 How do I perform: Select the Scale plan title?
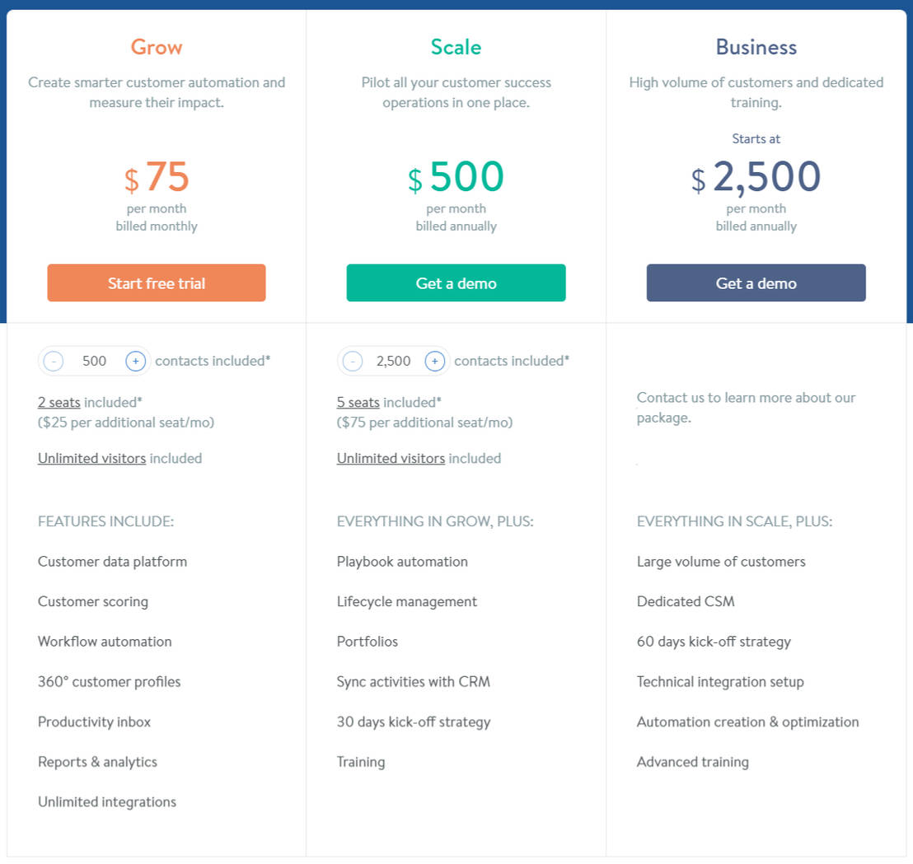456,47
